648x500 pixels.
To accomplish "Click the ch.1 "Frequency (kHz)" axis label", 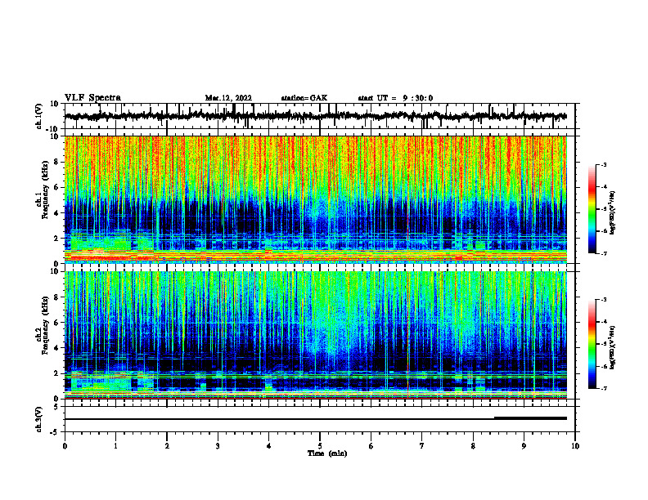I will (x=45, y=190).
